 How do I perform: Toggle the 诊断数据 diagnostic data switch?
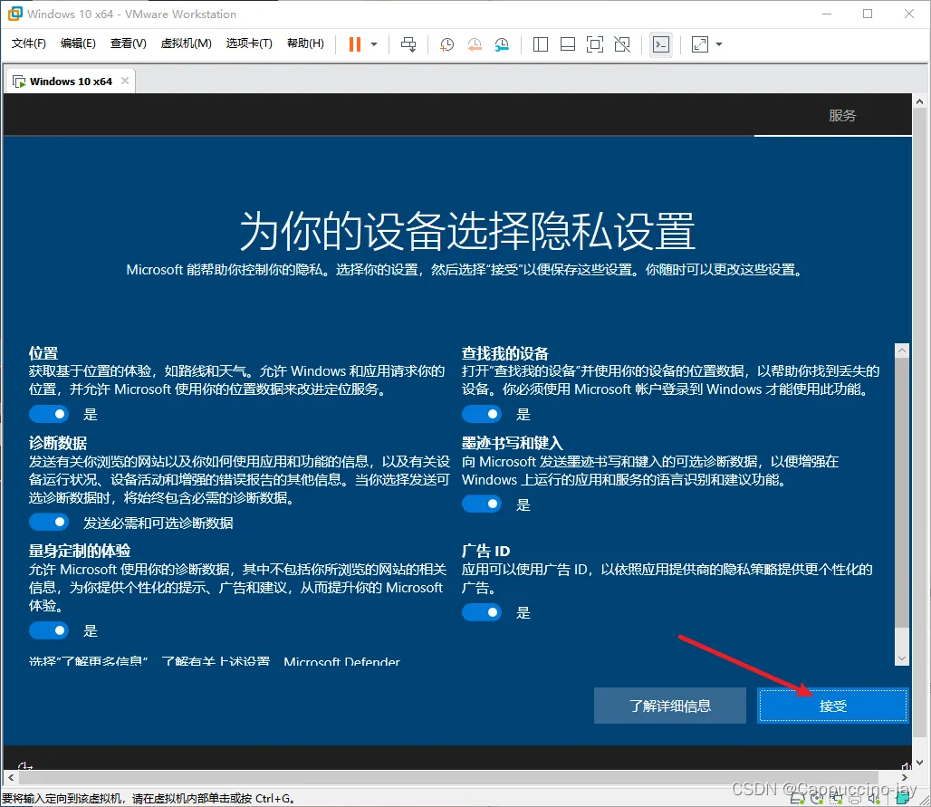pyautogui.click(x=49, y=522)
